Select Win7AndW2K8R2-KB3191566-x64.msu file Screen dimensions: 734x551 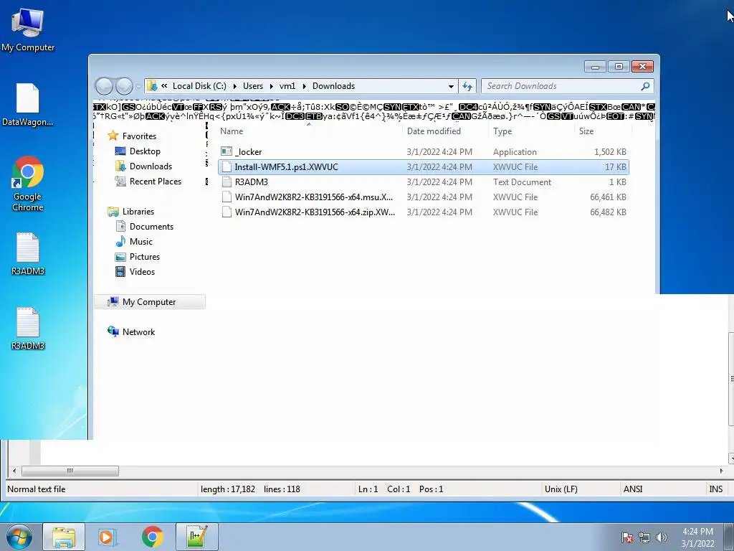point(423,197)
